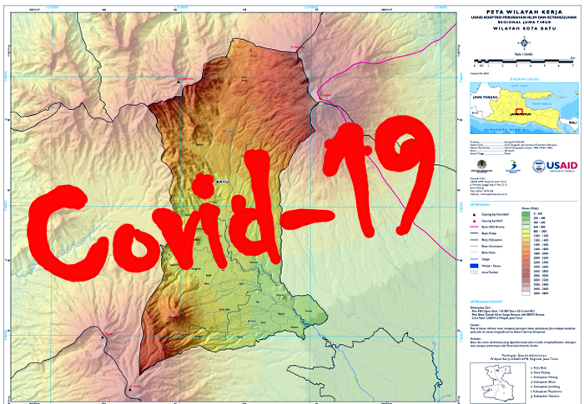The width and height of the screenshot is (584, 404).
Task: Click the administrative division thumbnail map
Action: (x=497, y=383)
